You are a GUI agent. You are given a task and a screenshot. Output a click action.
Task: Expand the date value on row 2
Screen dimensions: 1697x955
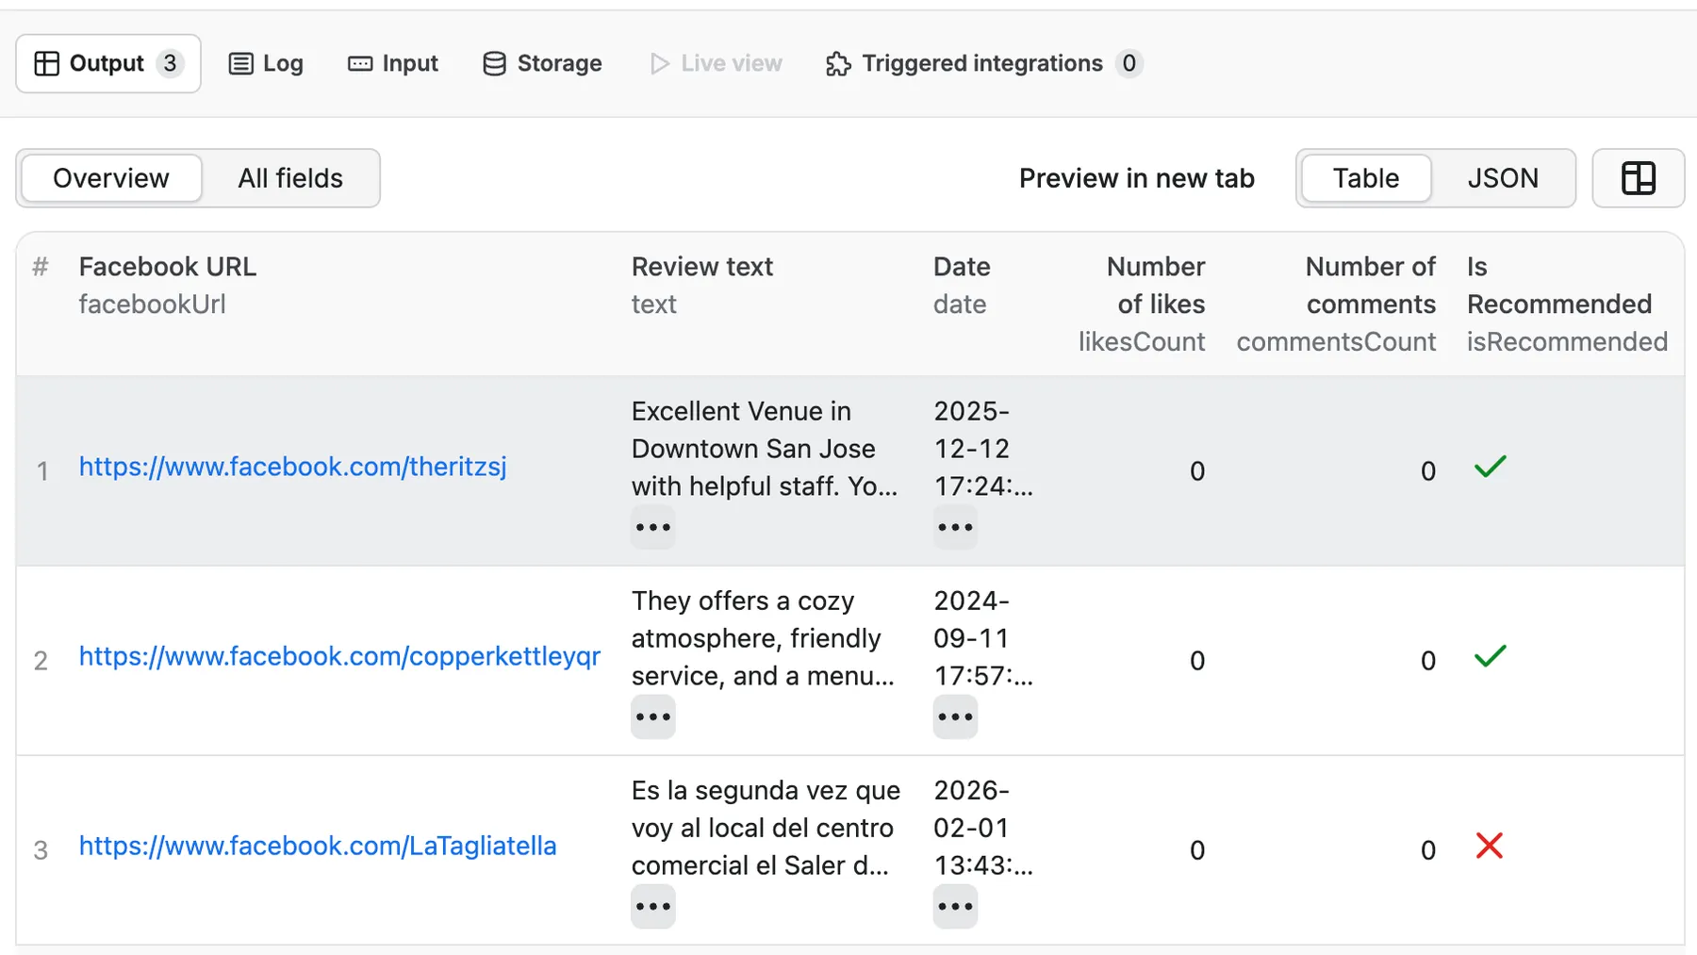pos(955,716)
